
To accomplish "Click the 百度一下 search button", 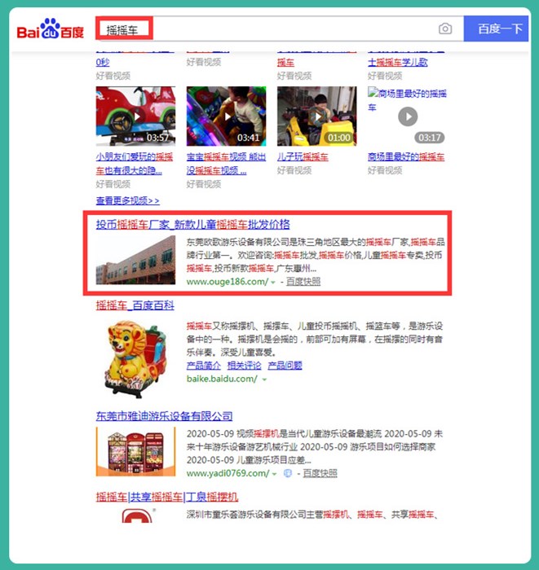I will 496,28.
